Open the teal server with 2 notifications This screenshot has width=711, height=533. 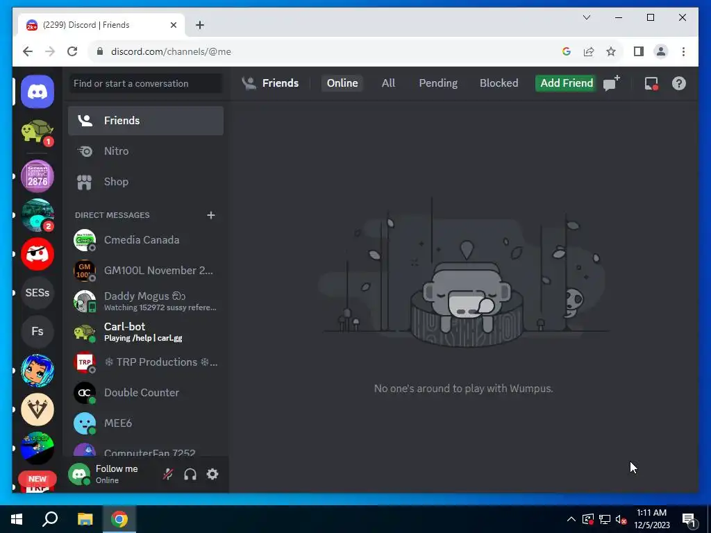click(x=37, y=215)
